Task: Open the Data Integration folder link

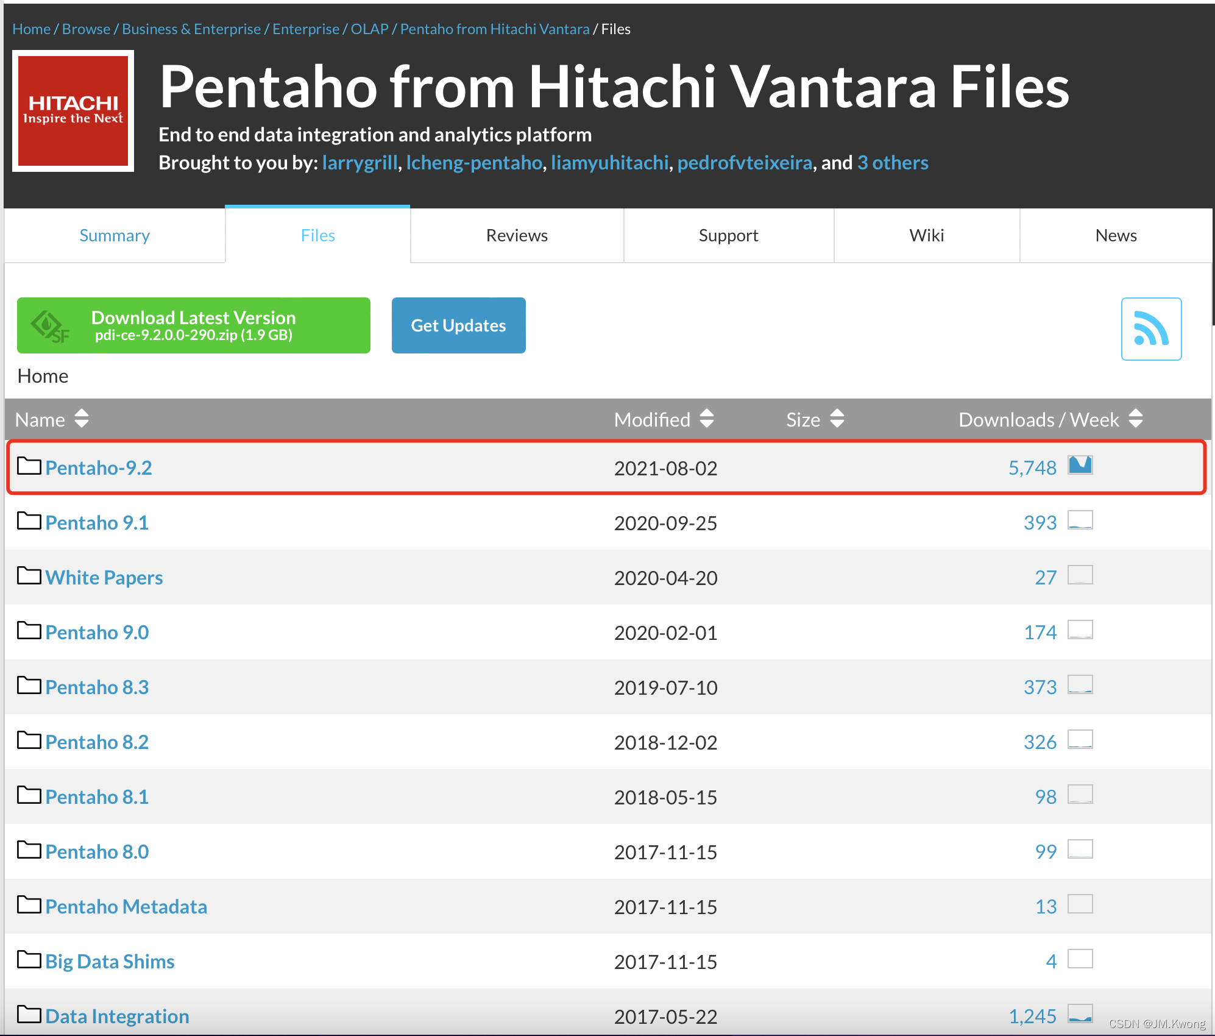Action: click(117, 1016)
